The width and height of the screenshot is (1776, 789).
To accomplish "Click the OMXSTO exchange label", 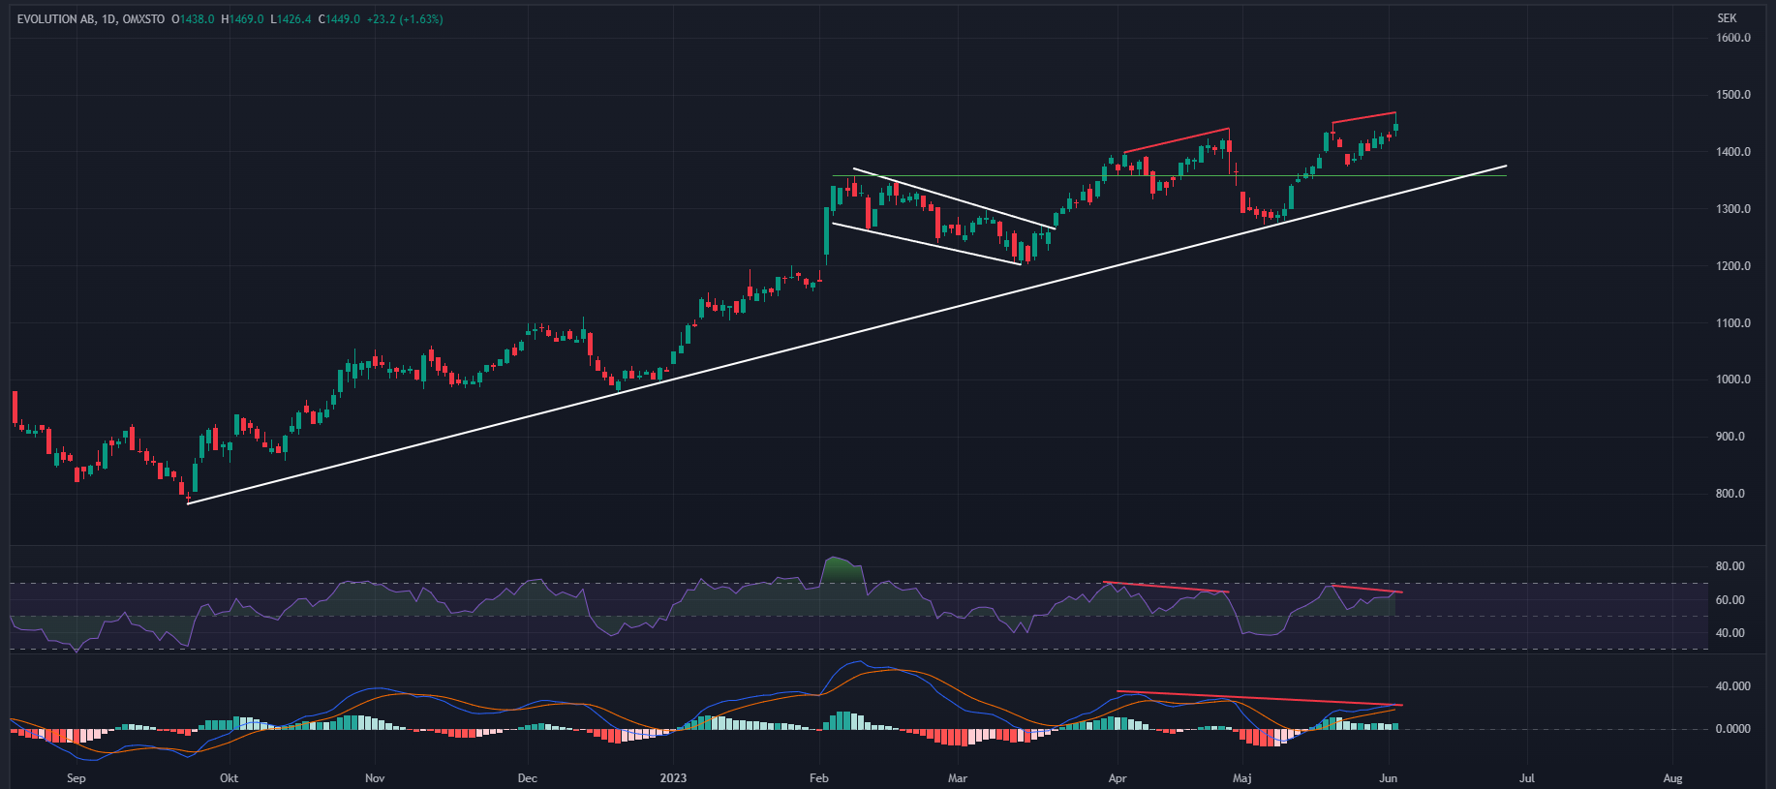I will click(143, 19).
